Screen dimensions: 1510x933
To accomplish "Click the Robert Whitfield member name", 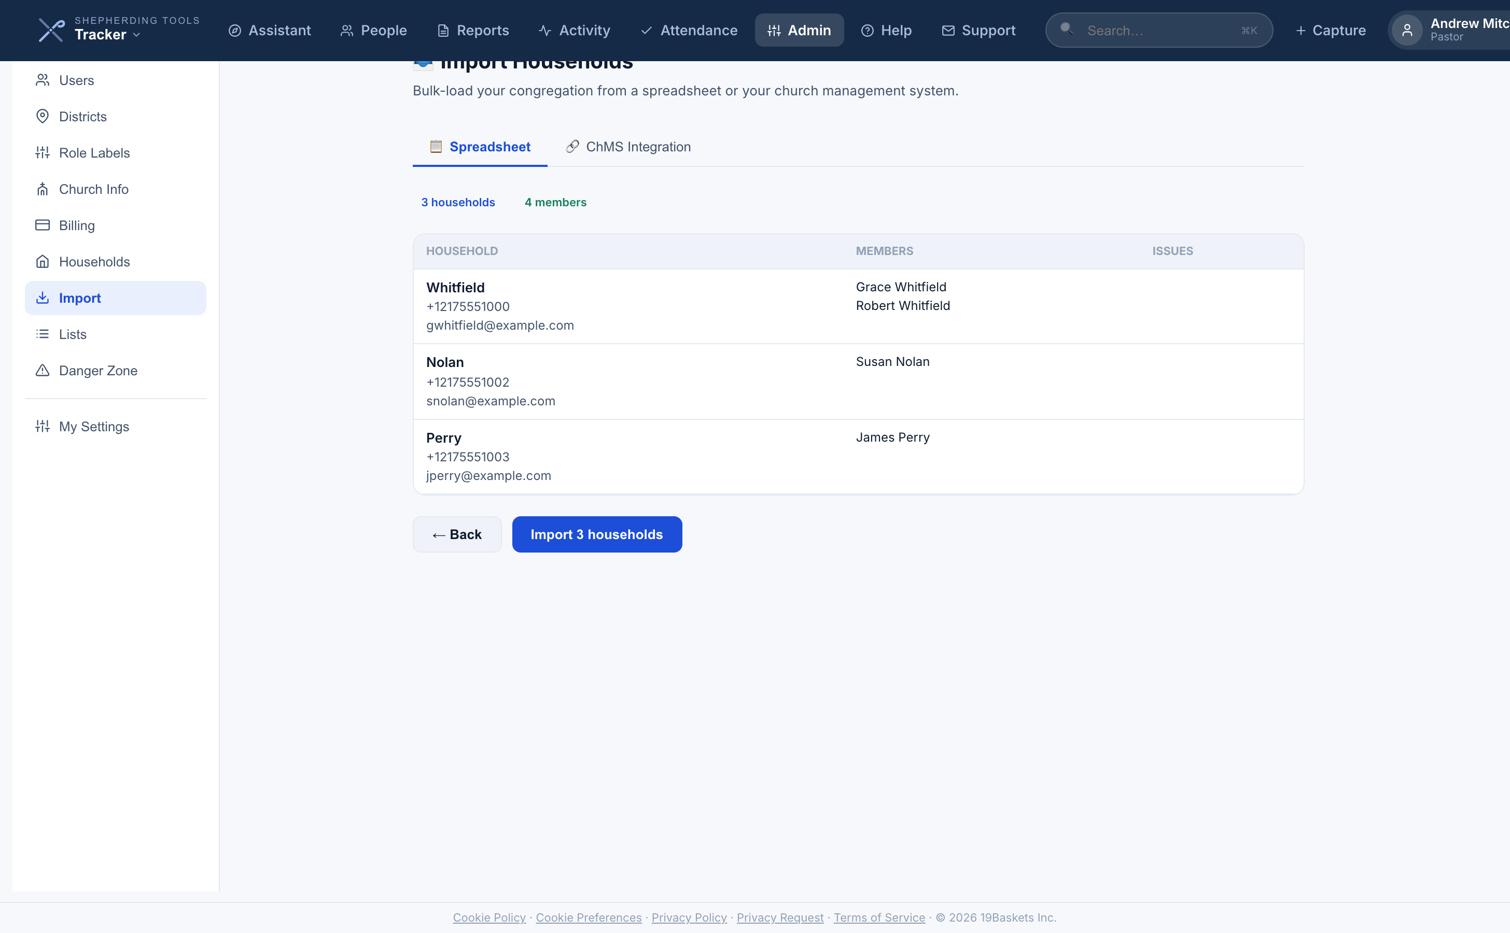I will pyautogui.click(x=903, y=306).
